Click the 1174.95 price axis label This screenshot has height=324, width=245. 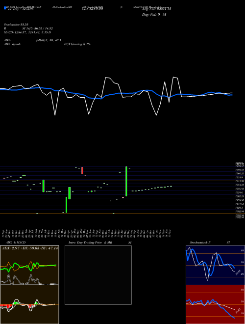240,200
